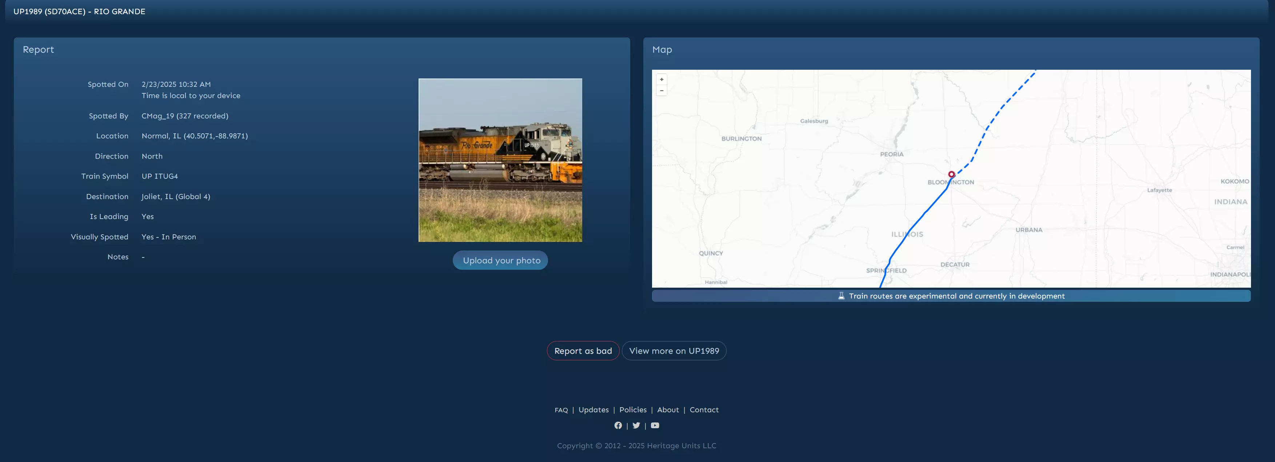Click Time is local to your device

(191, 96)
